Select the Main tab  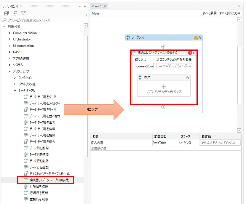pyautogui.click(x=96, y=6)
